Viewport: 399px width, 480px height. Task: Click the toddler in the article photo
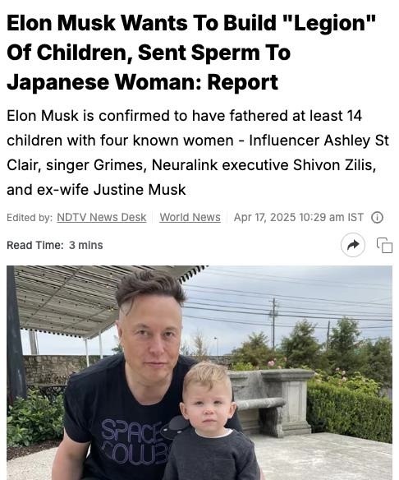(x=211, y=422)
